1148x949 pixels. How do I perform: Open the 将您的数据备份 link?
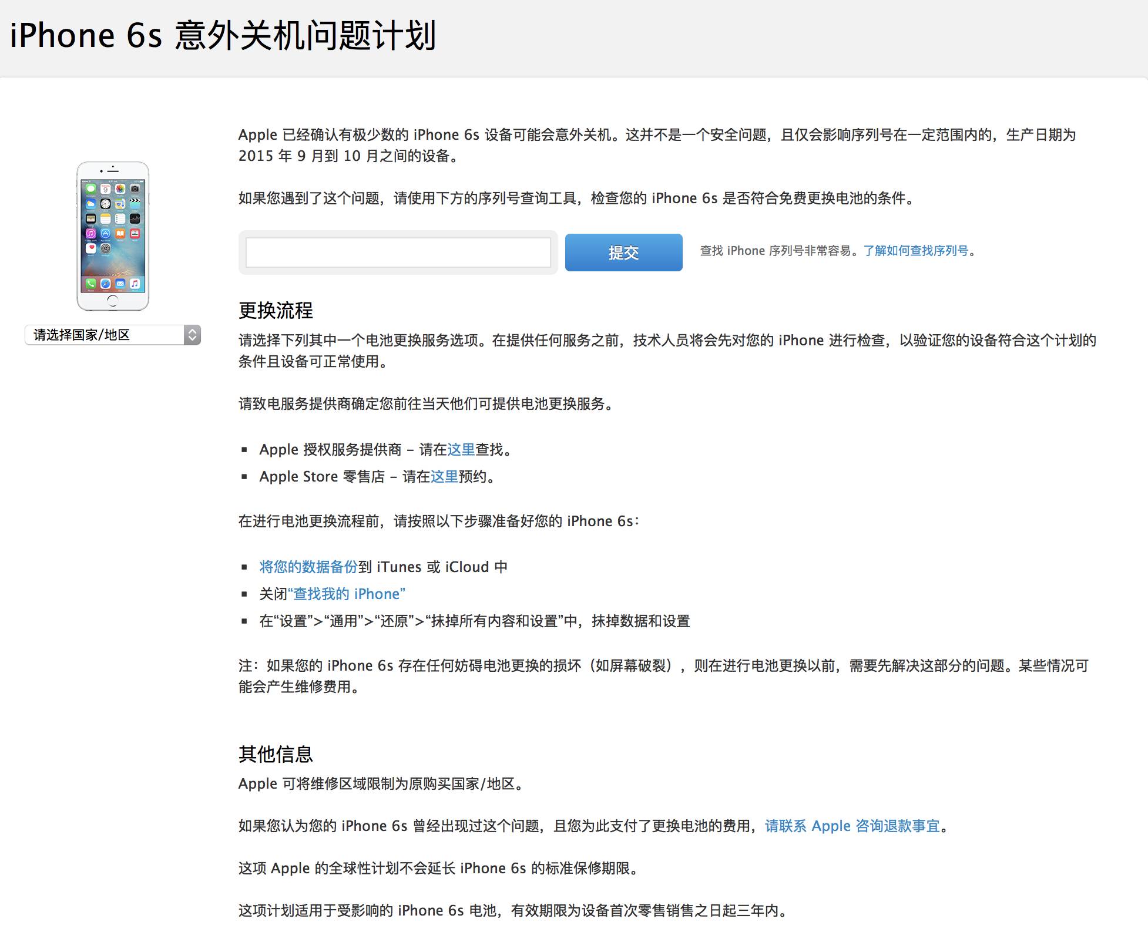point(308,567)
